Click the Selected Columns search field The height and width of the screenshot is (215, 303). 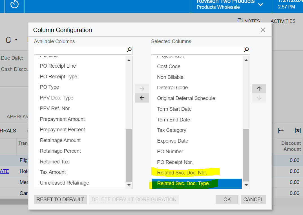(x=197, y=50)
